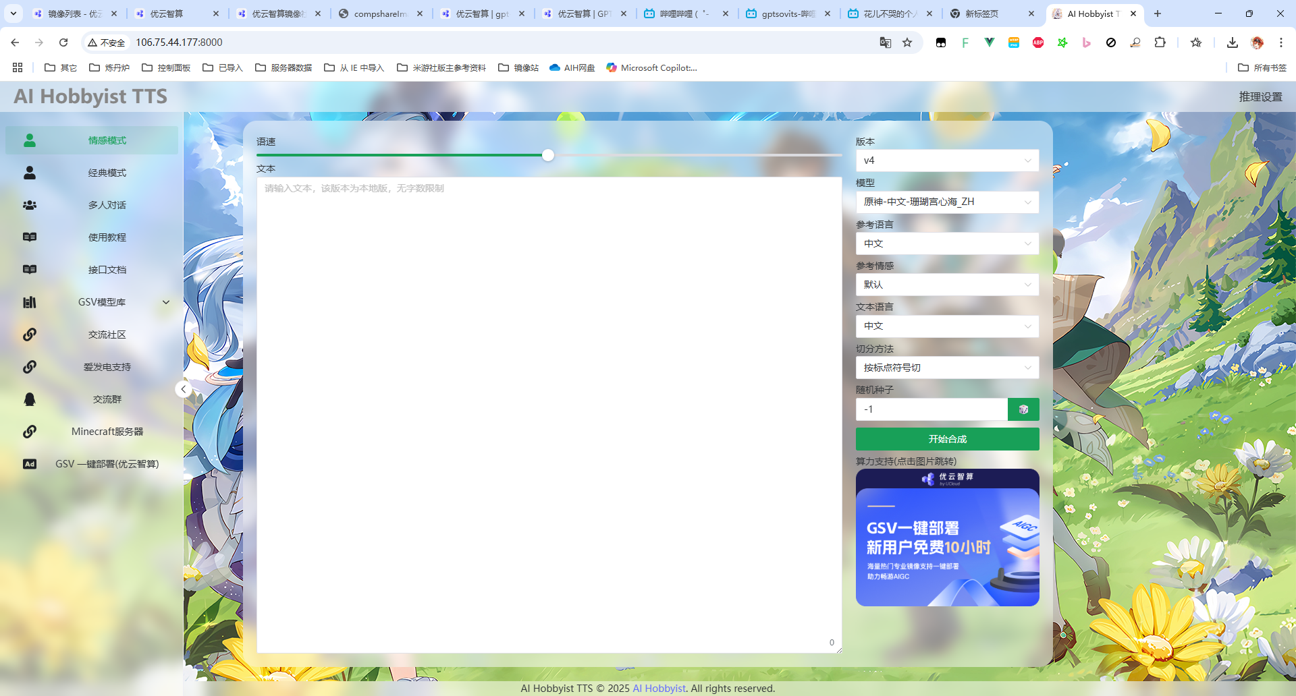Viewport: 1296px width, 696px height.
Task: Open 接口文档 from the sidebar
Action: click(92, 270)
